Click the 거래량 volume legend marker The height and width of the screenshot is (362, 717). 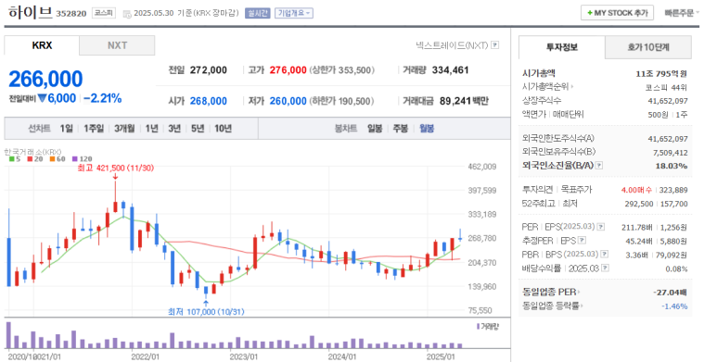tap(488, 327)
